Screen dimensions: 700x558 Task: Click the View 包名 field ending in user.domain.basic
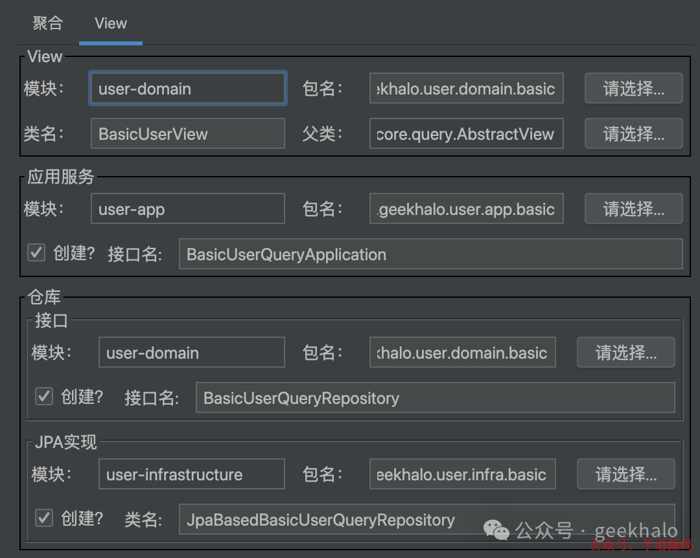point(467,88)
